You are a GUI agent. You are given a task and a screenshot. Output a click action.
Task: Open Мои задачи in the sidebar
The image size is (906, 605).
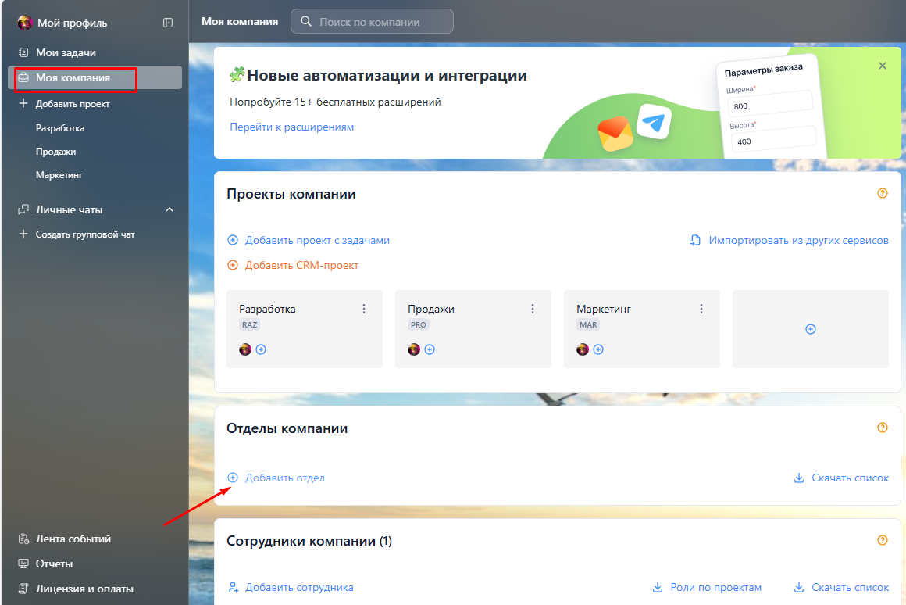point(66,52)
